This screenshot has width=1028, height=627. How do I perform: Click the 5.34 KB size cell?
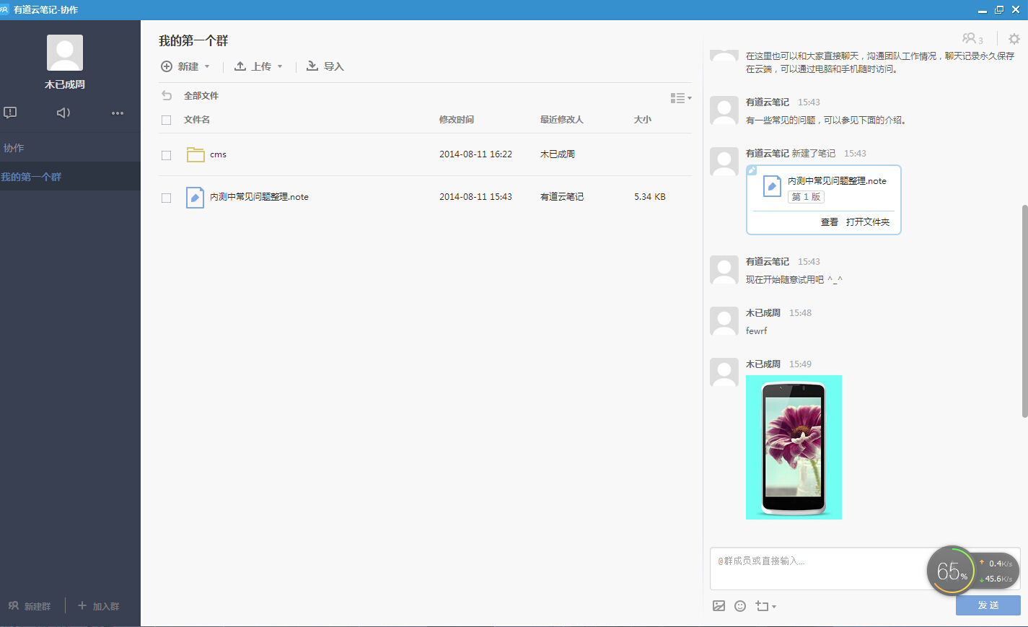[650, 197]
